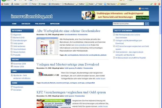The height and width of the screenshot is (108, 162).
Task: Open the Geschenkideen sidebar category
Action: click(x=19, y=49)
